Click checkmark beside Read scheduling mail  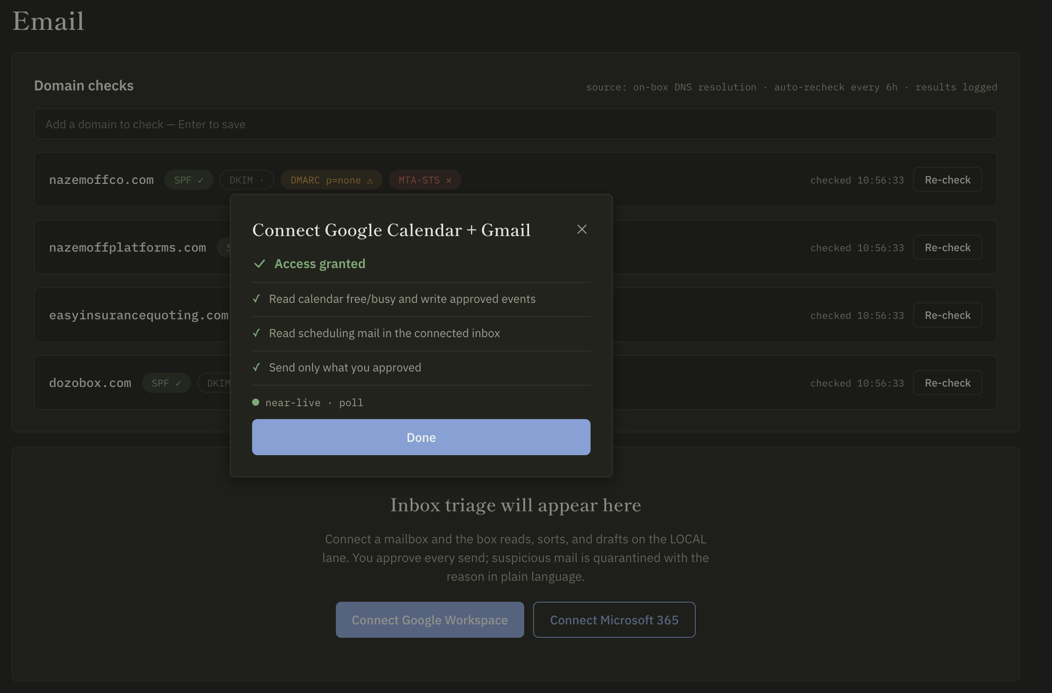[257, 333]
